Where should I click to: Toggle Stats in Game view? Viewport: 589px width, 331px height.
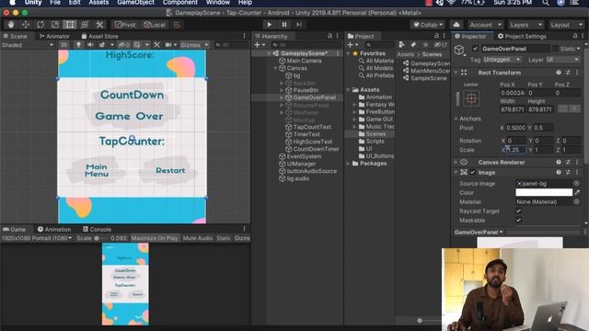pos(223,238)
